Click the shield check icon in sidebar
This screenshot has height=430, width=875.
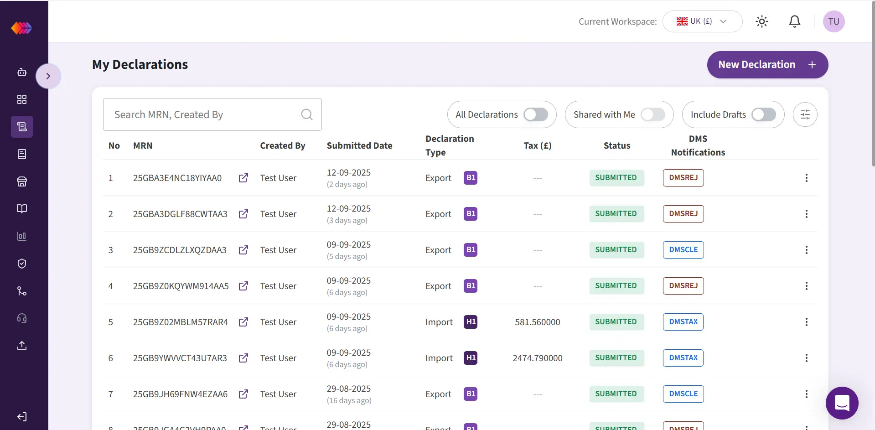[x=21, y=264]
